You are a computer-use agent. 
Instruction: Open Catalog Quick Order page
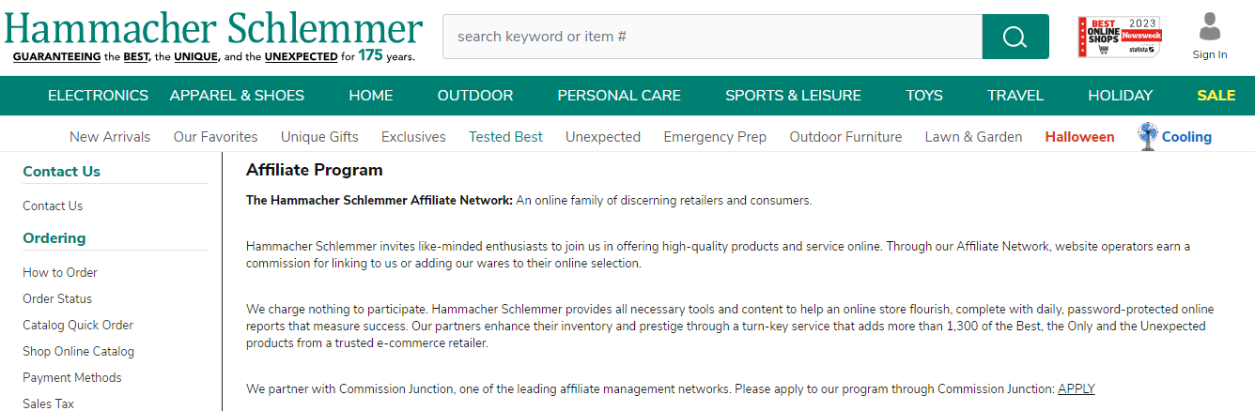(78, 325)
